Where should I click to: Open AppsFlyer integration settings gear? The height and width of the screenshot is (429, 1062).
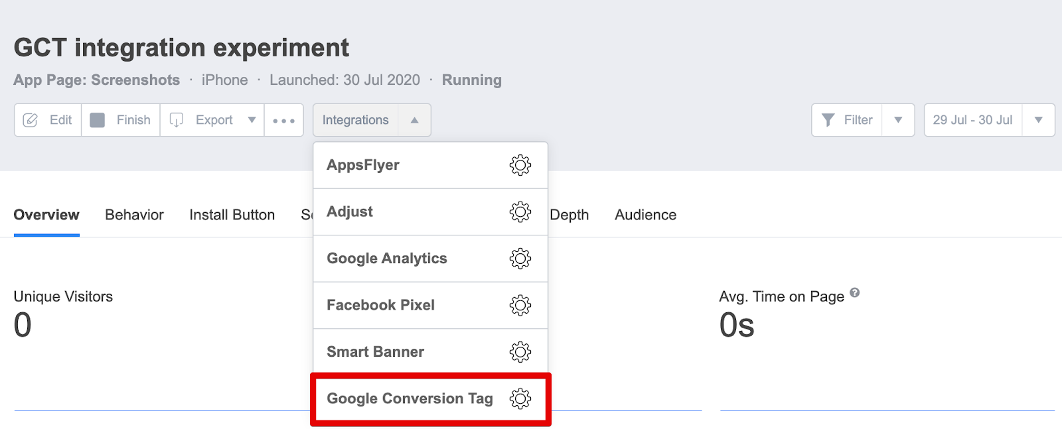pyautogui.click(x=520, y=165)
